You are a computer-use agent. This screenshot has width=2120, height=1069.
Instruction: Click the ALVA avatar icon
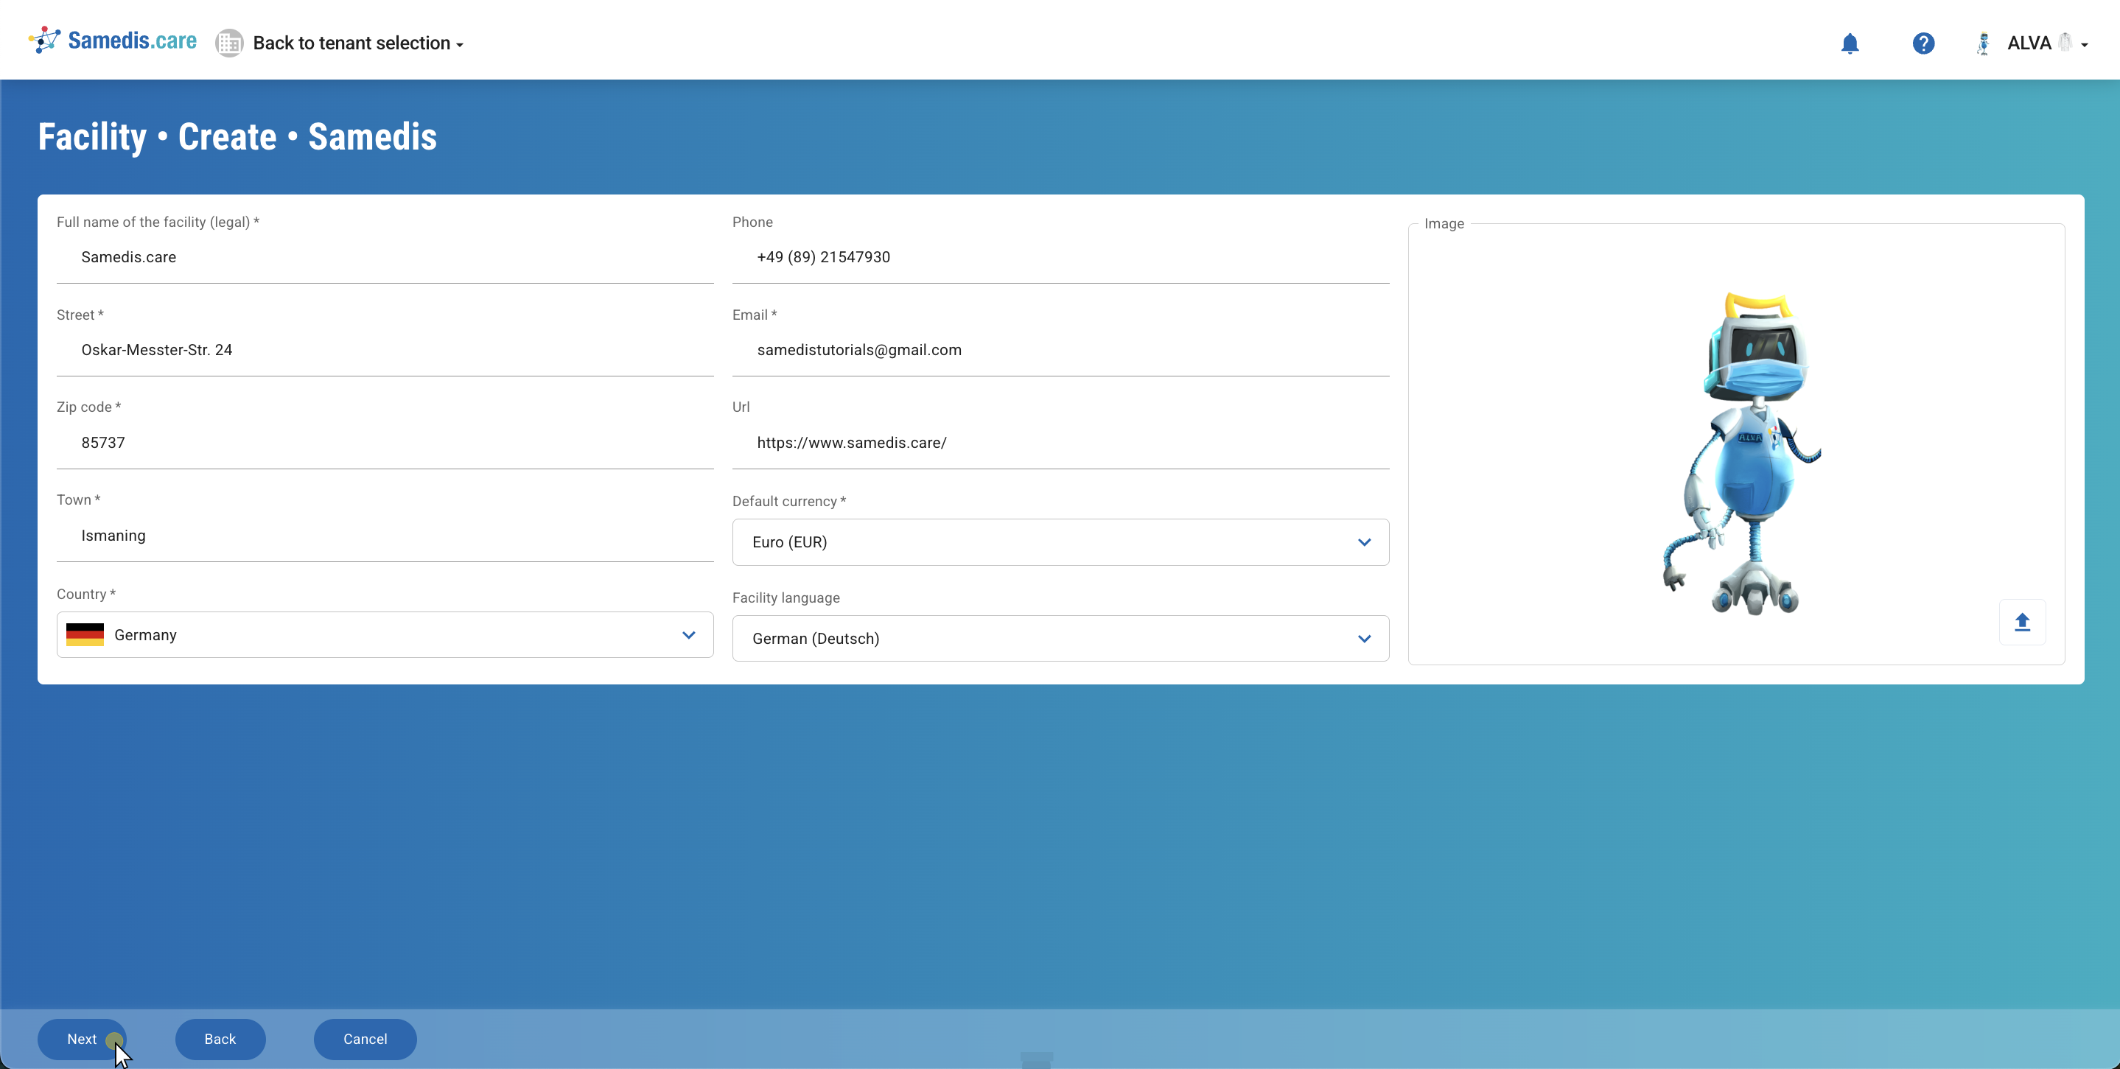1984,43
